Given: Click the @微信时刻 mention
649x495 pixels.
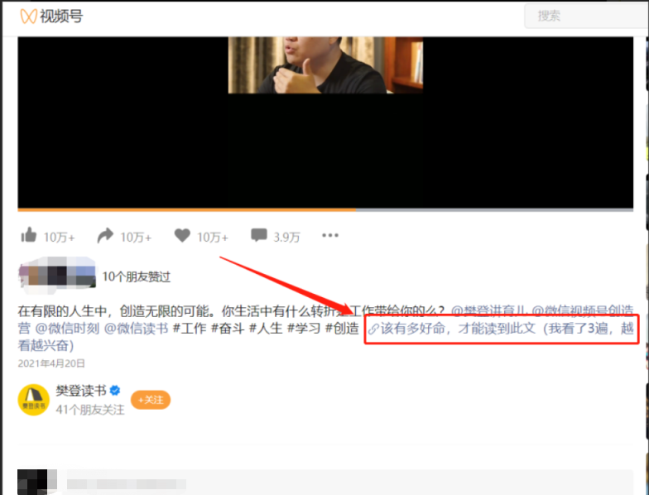Looking at the screenshot, I should [67, 328].
